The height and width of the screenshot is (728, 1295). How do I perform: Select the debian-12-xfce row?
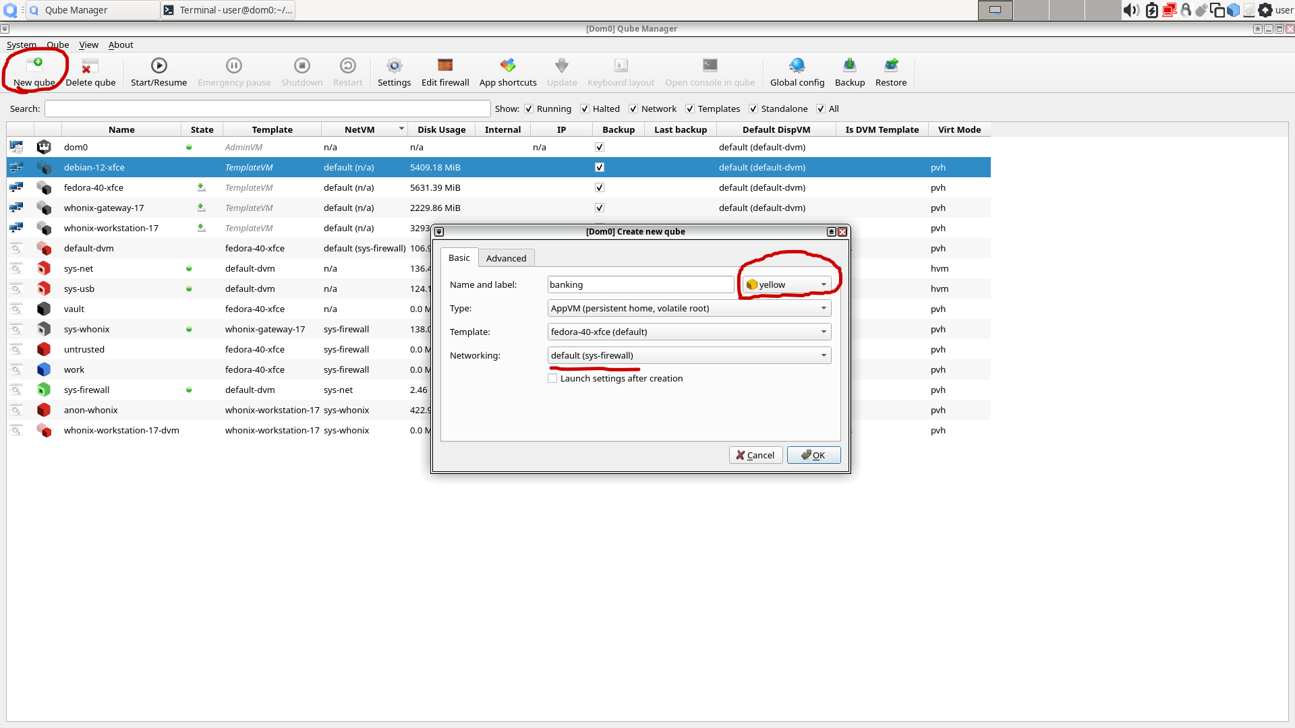tap(498, 167)
